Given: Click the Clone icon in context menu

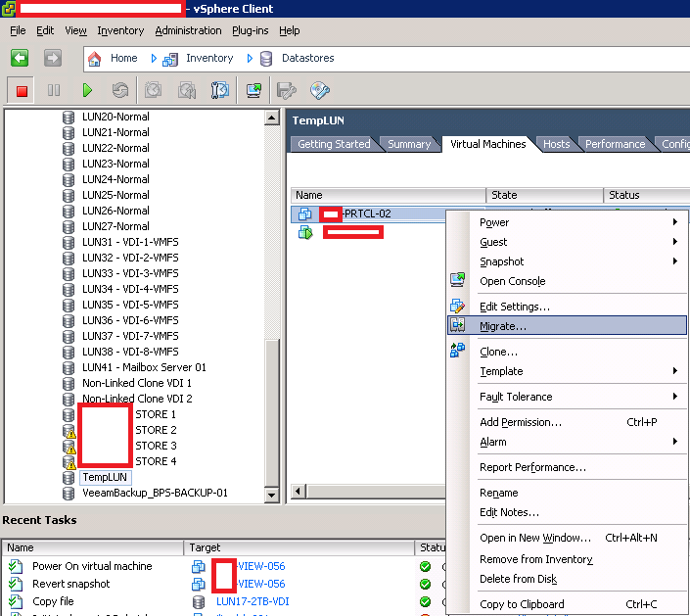Looking at the screenshot, I should tap(458, 350).
